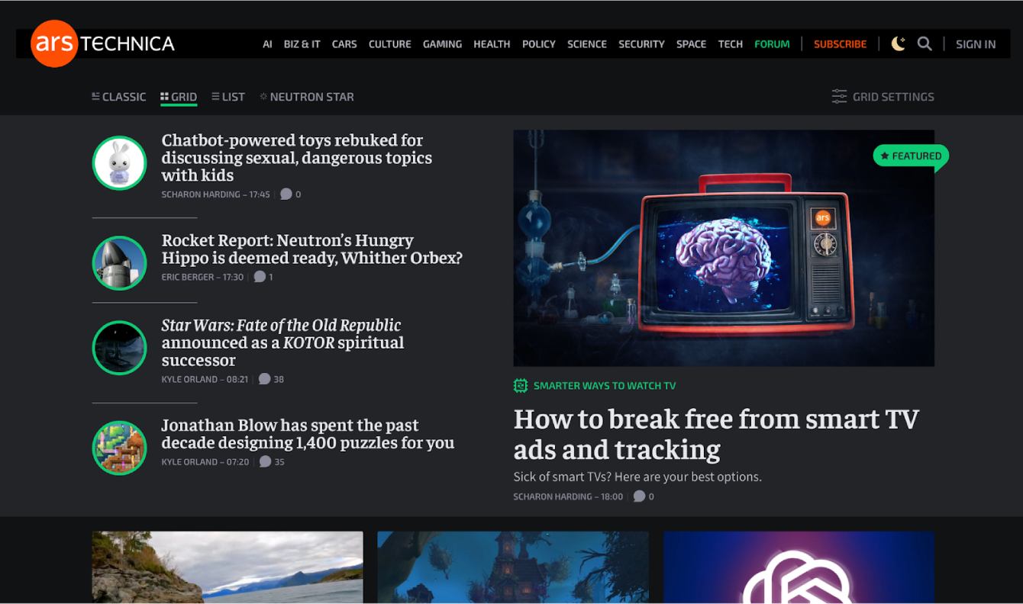Open comments icon under smart TV article
This screenshot has width=1023, height=604.
click(x=639, y=496)
